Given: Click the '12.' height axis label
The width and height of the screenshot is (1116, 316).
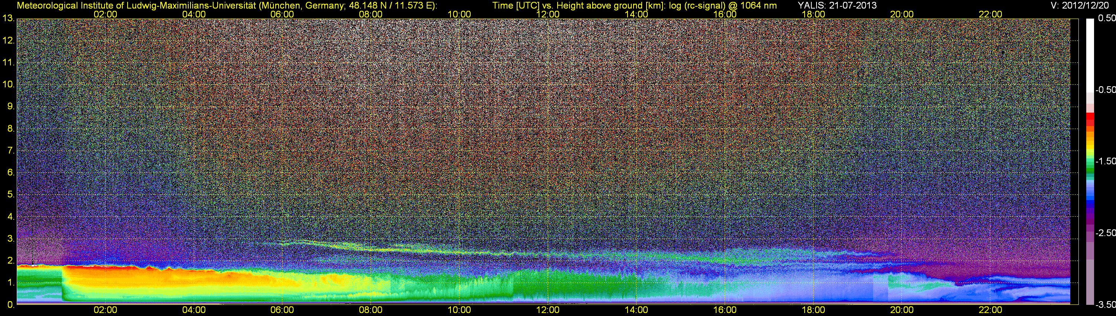Looking at the screenshot, I should pyautogui.click(x=8, y=41).
